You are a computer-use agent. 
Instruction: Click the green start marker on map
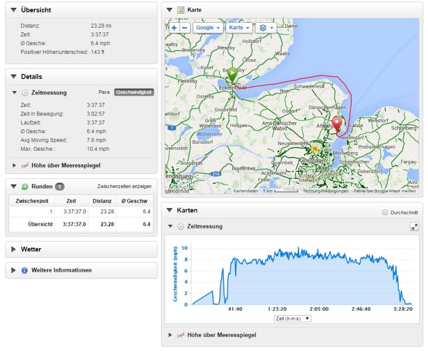click(232, 74)
